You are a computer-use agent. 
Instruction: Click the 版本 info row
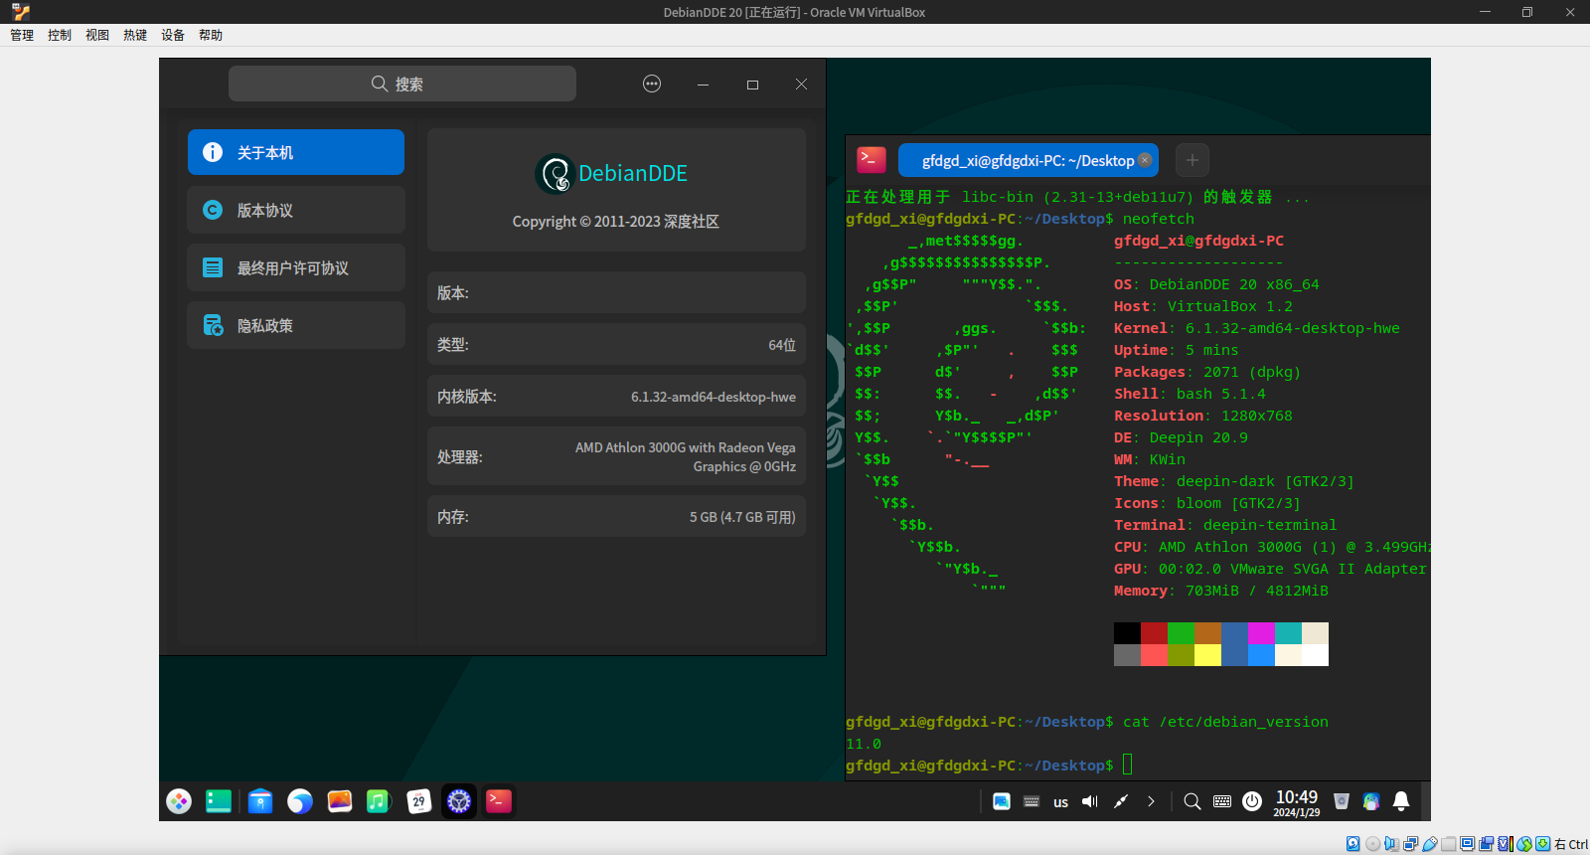click(x=616, y=292)
